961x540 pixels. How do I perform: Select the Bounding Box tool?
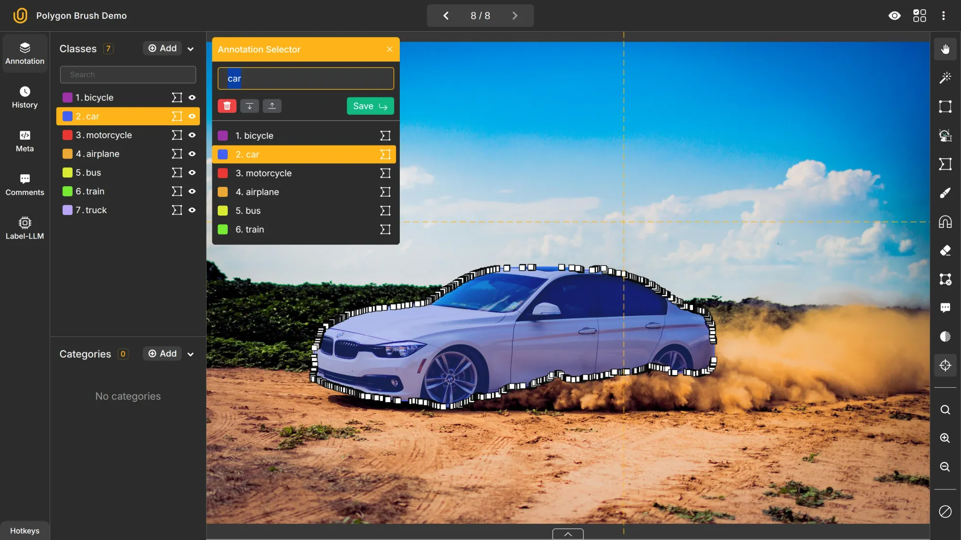[945, 106]
